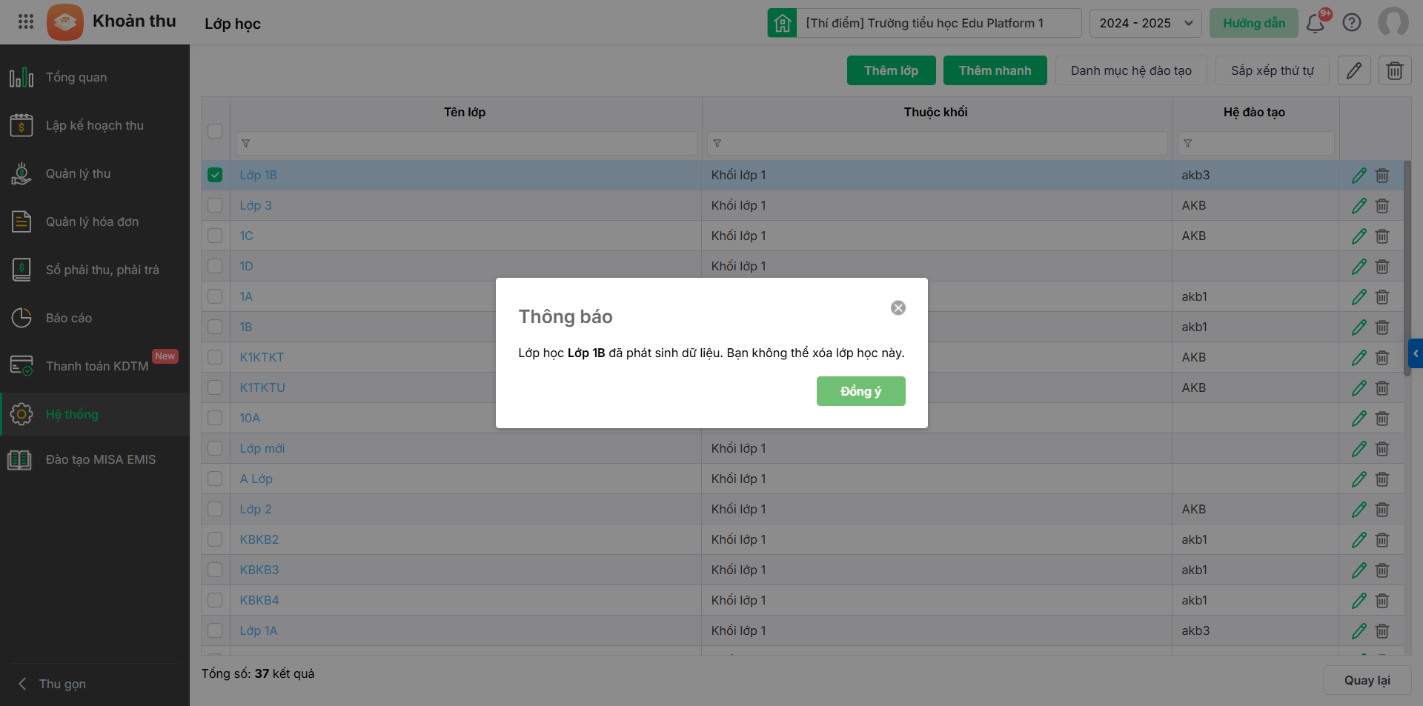Click the help question mark icon
1423x706 pixels.
[1352, 23]
